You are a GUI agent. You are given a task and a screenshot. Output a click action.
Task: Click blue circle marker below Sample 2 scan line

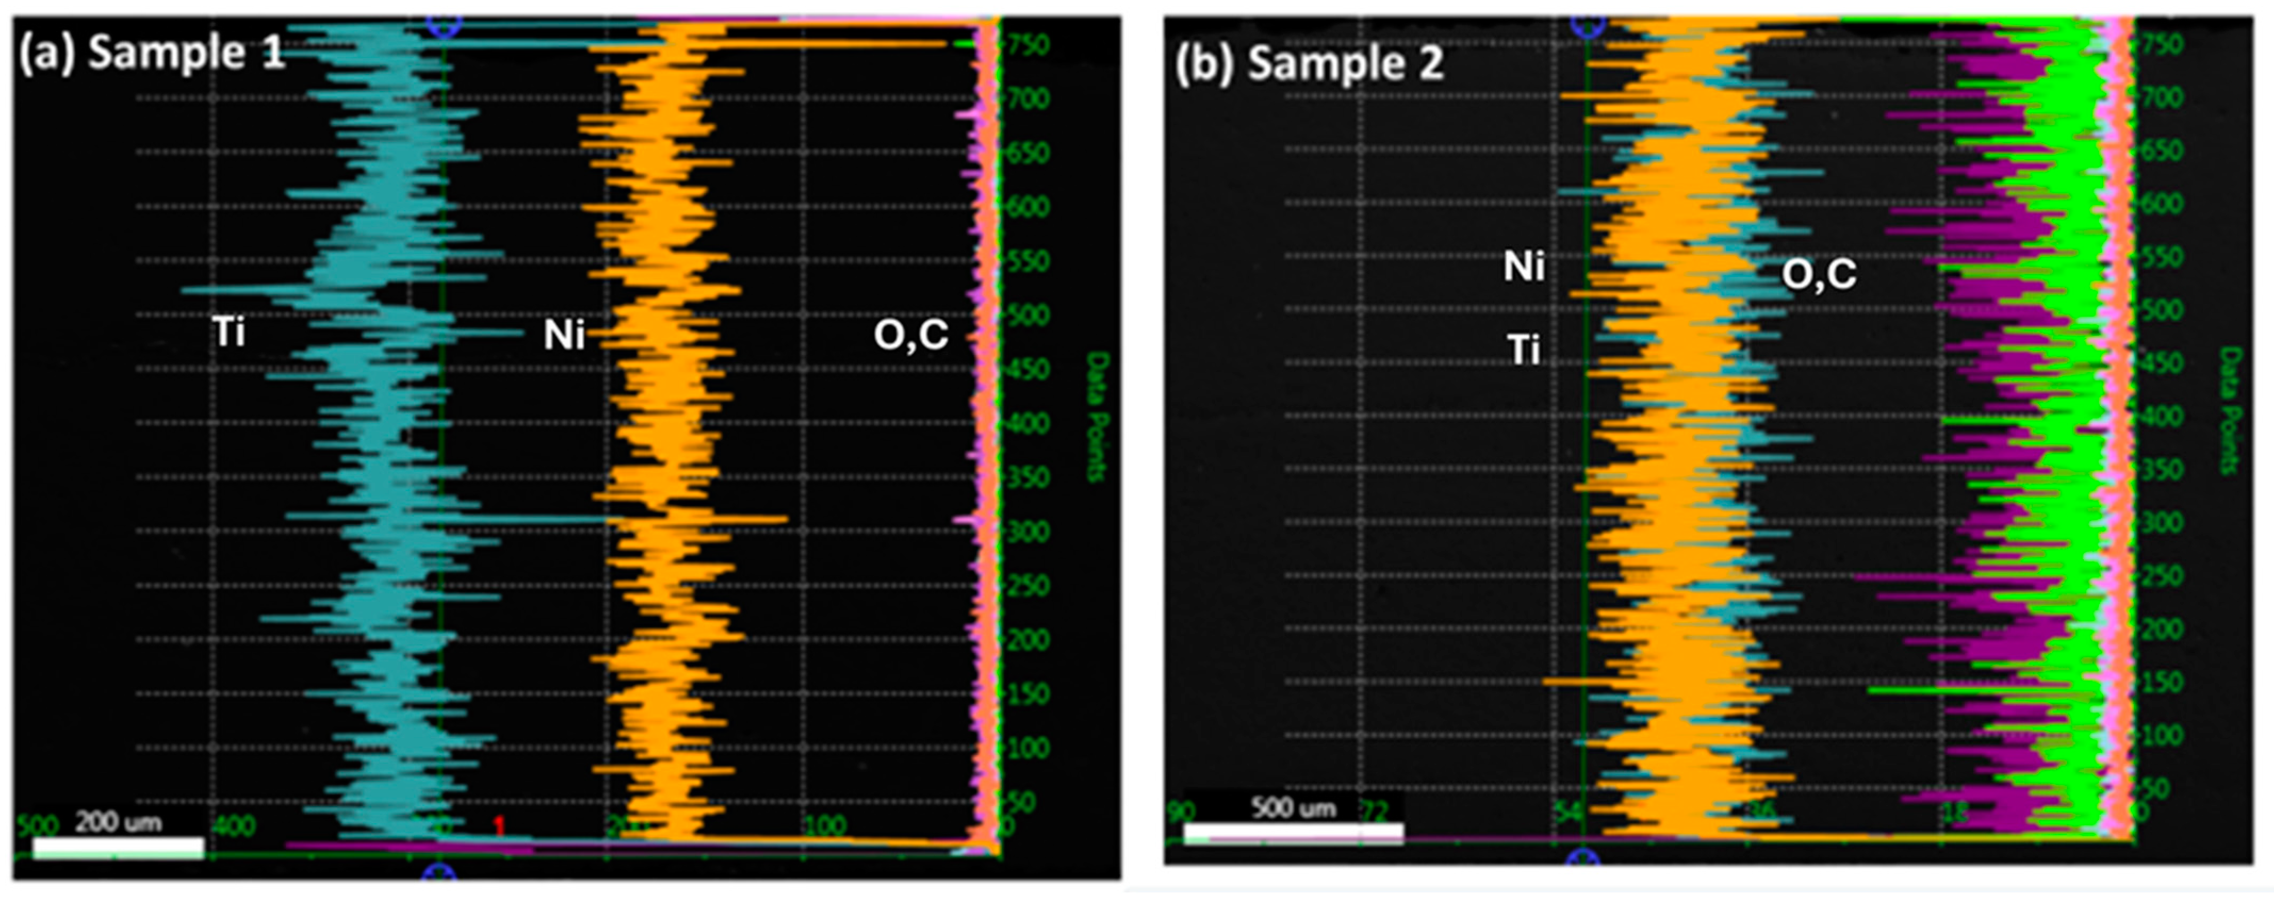click(x=1583, y=859)
